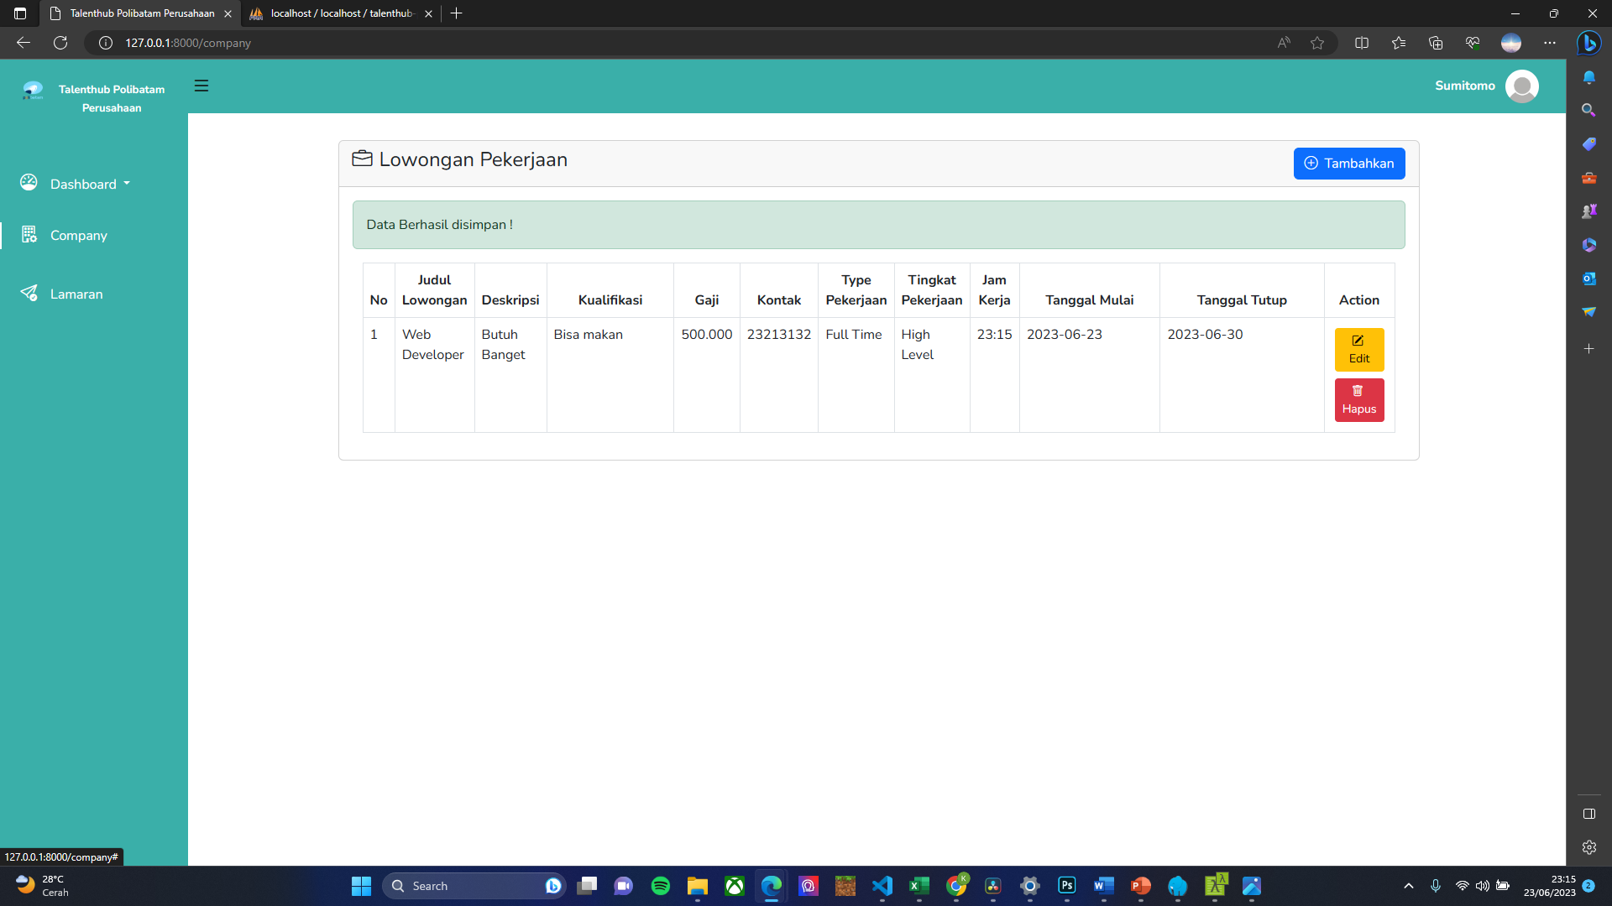Open a new browser tab
1612x906 pixels.
[x=457, y=13]
